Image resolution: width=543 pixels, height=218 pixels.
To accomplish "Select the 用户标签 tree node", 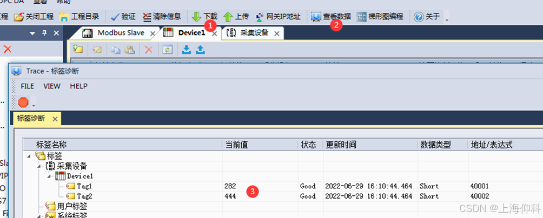I will tap(72, 207).
